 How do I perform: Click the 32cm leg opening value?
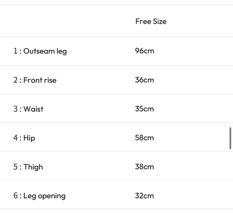144,196
